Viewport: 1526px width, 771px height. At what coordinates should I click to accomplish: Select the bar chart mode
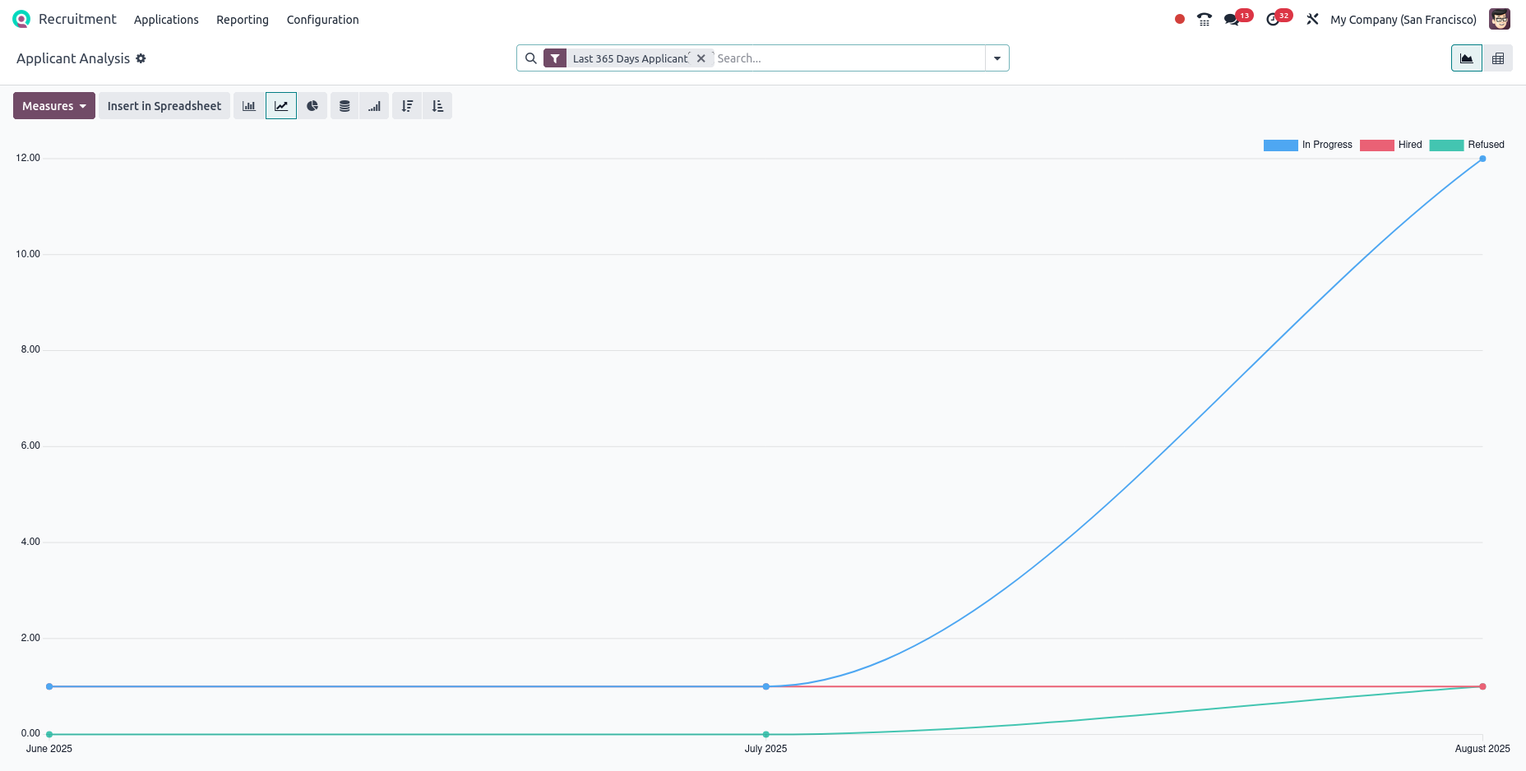pyautogui.click(x=249, y=106)
